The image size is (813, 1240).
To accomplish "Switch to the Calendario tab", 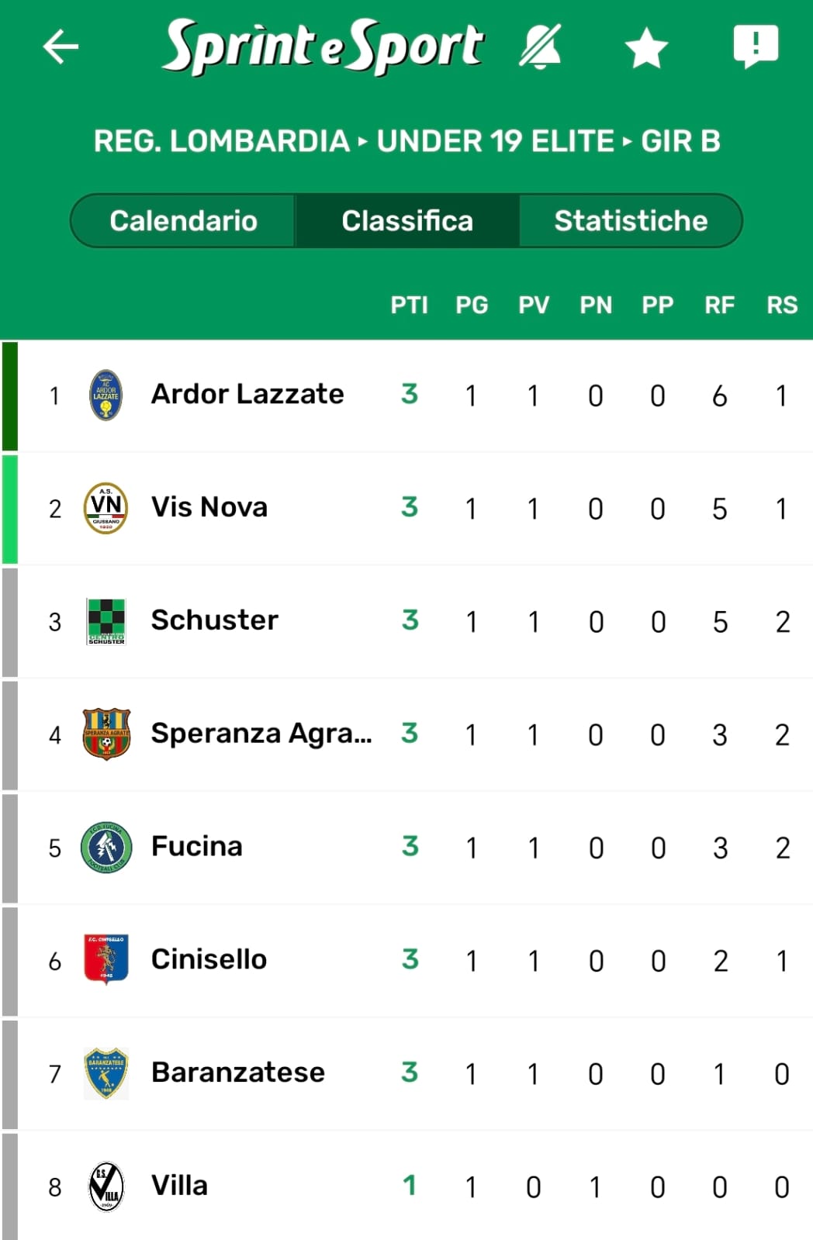I will [x=183, y=221].
